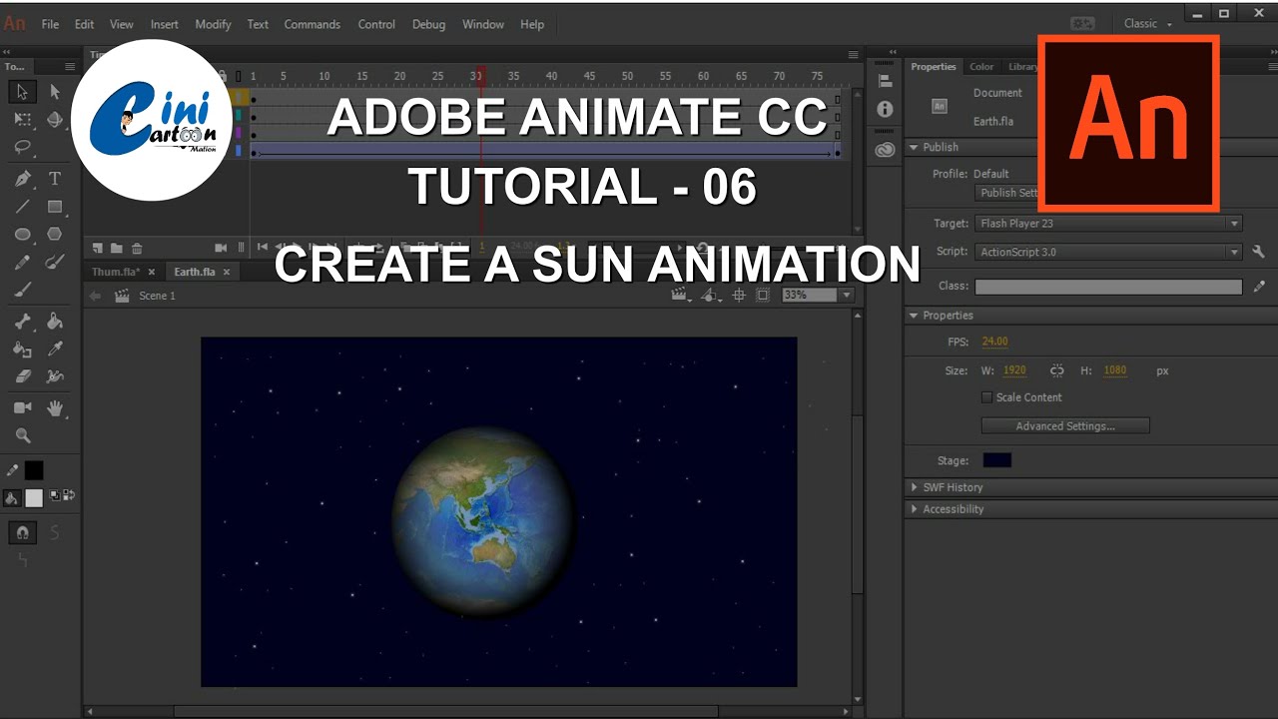This screenshot has height=719, width=1278.
Task: Enable the Scale Content checkbox
Action: [x=987, y=397]
